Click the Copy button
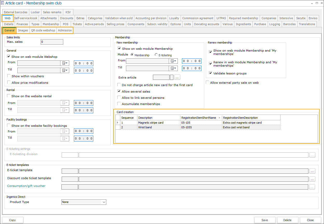 point(12,220)
